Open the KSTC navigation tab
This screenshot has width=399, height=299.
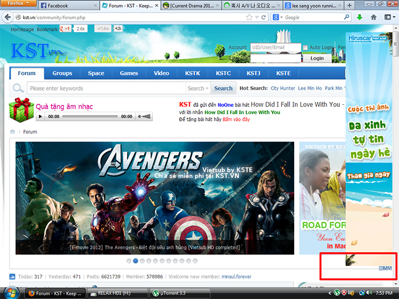[223, 73]
